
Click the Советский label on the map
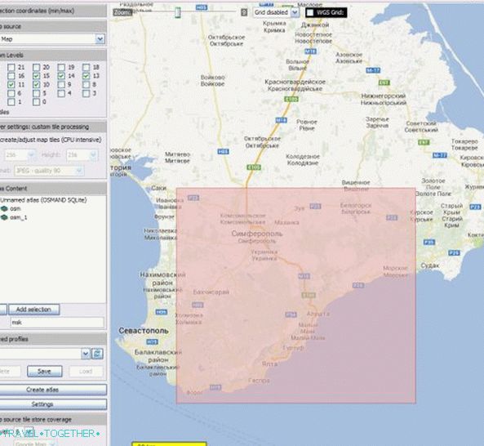(421, 123)
